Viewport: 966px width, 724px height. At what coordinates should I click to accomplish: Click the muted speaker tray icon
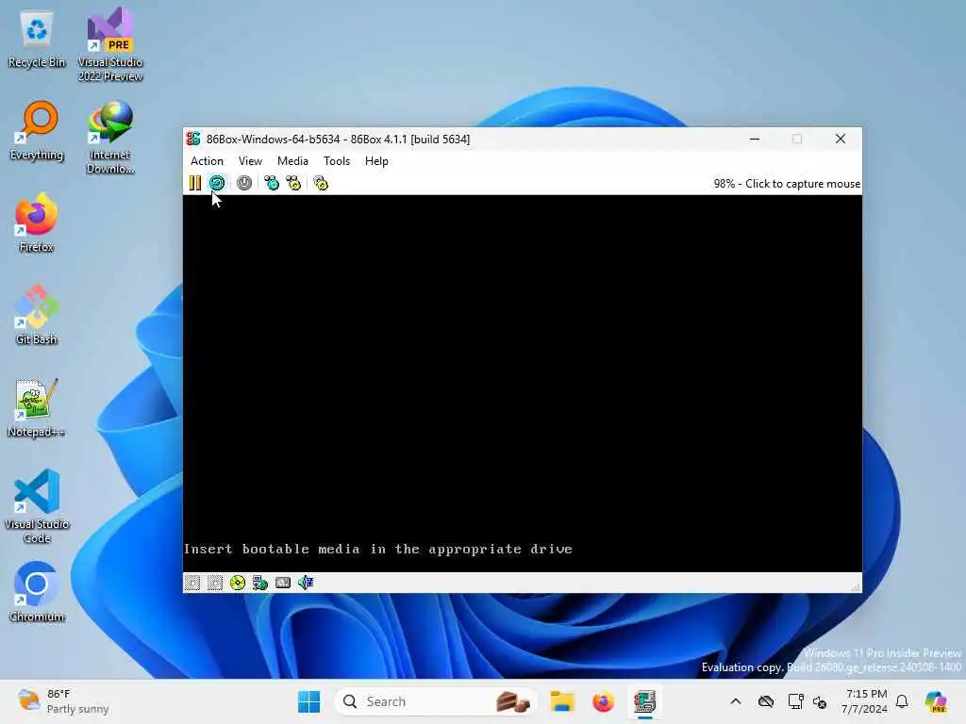click(x=820, y=701)
